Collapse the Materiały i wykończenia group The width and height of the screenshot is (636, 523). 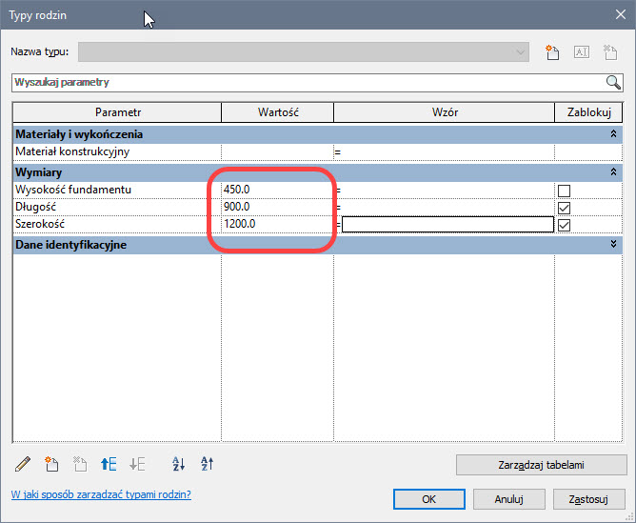(614, 135)
